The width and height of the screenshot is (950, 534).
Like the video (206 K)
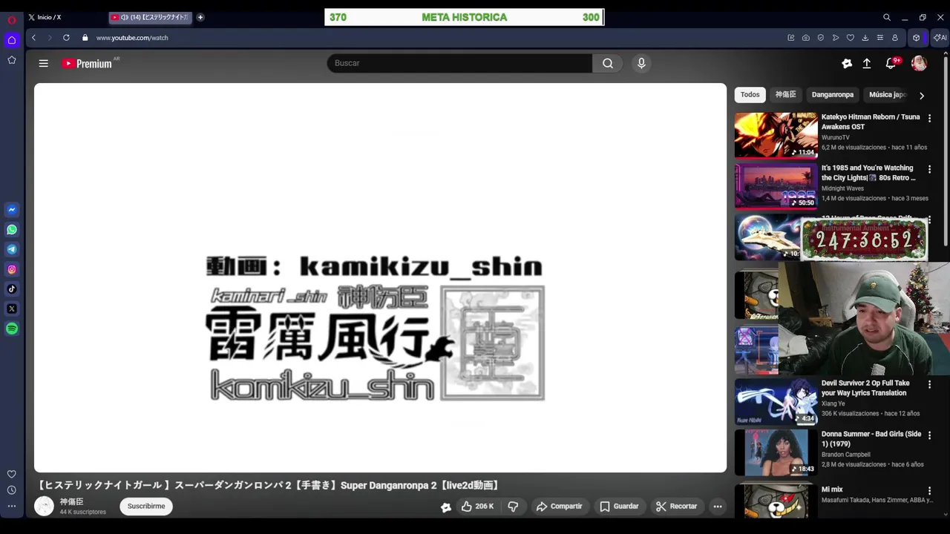pyautogui.click(x=477, y=507)
